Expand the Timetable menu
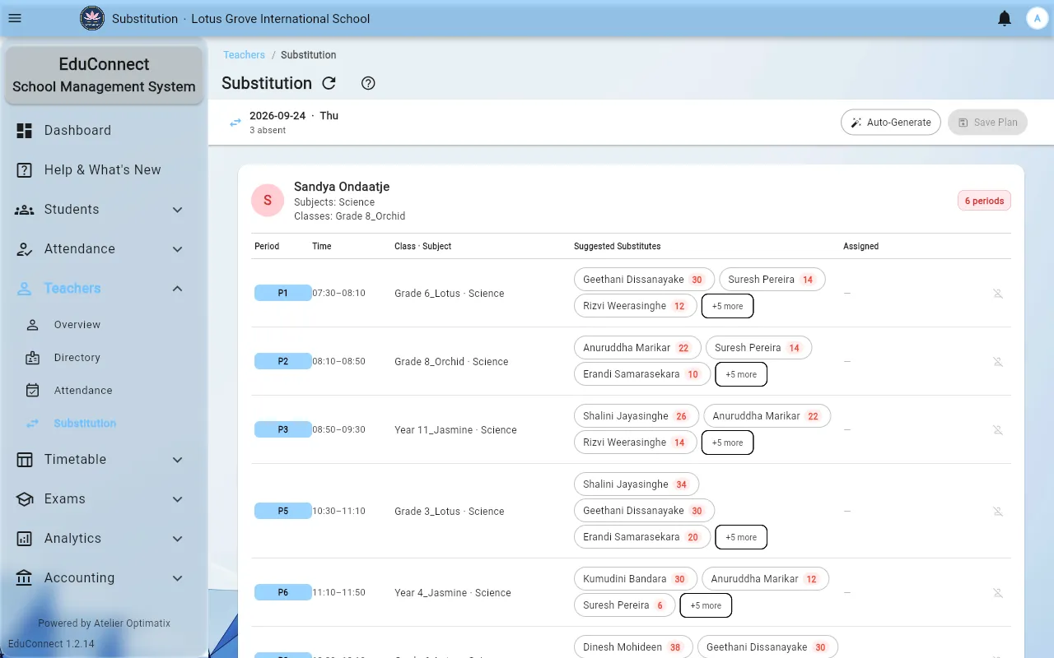 (104, 459)
